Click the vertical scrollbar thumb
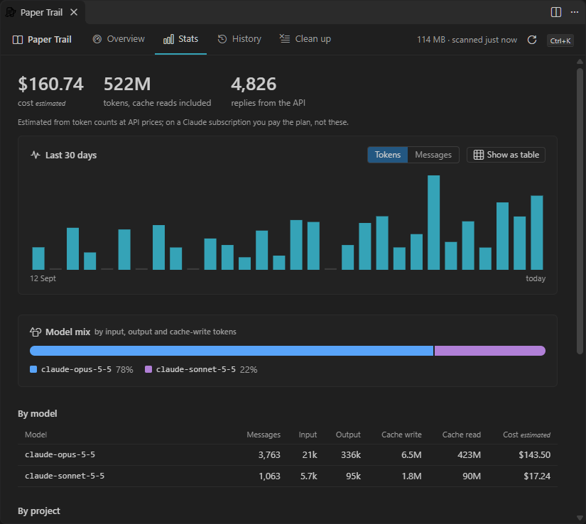 coord(580,211)
